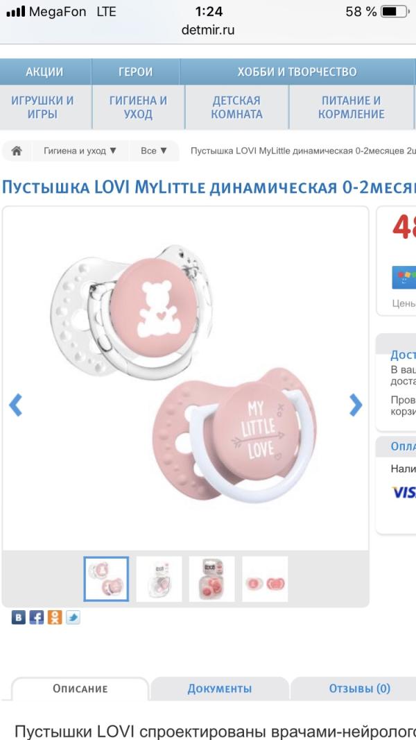Open the Хобби и творчество menu

[x=297, y=72]
